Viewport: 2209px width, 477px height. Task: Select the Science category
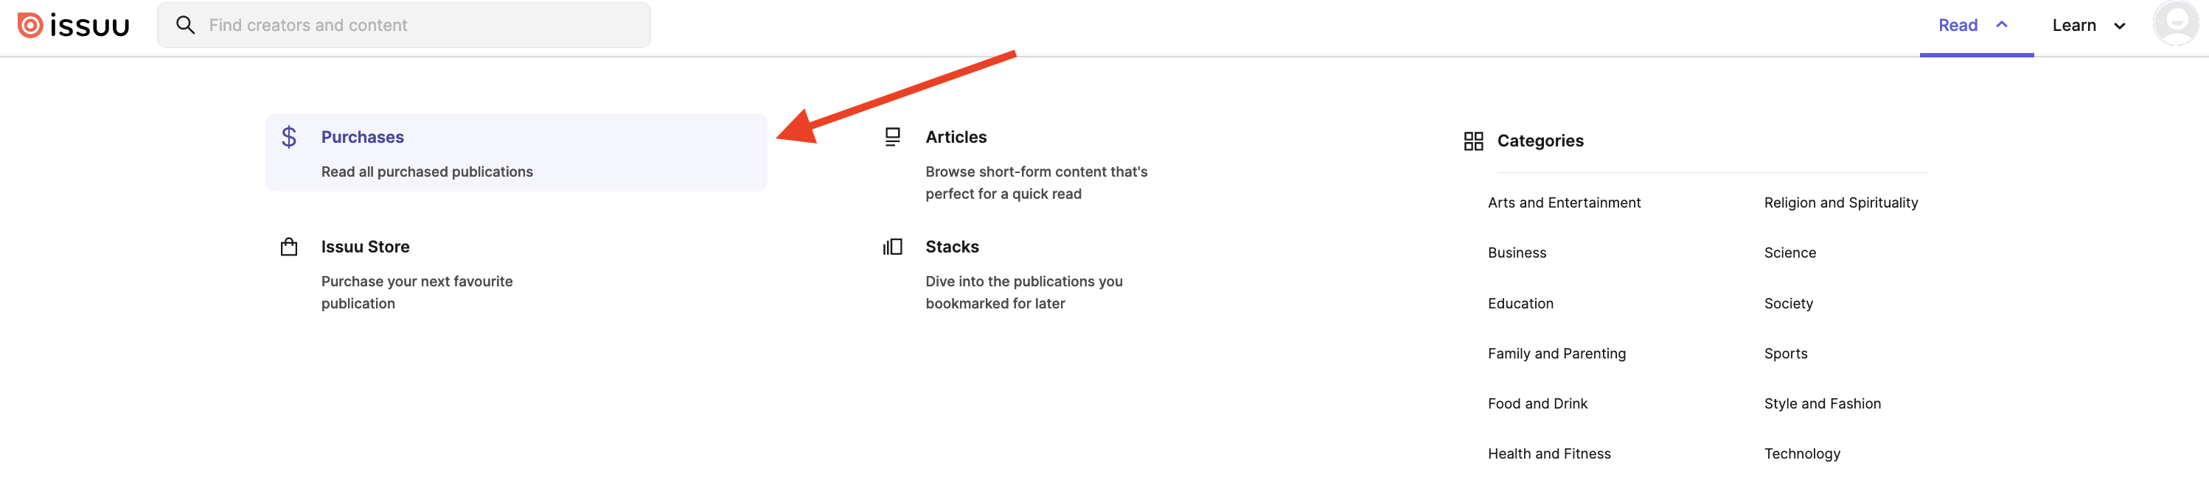click(1789, 252)
